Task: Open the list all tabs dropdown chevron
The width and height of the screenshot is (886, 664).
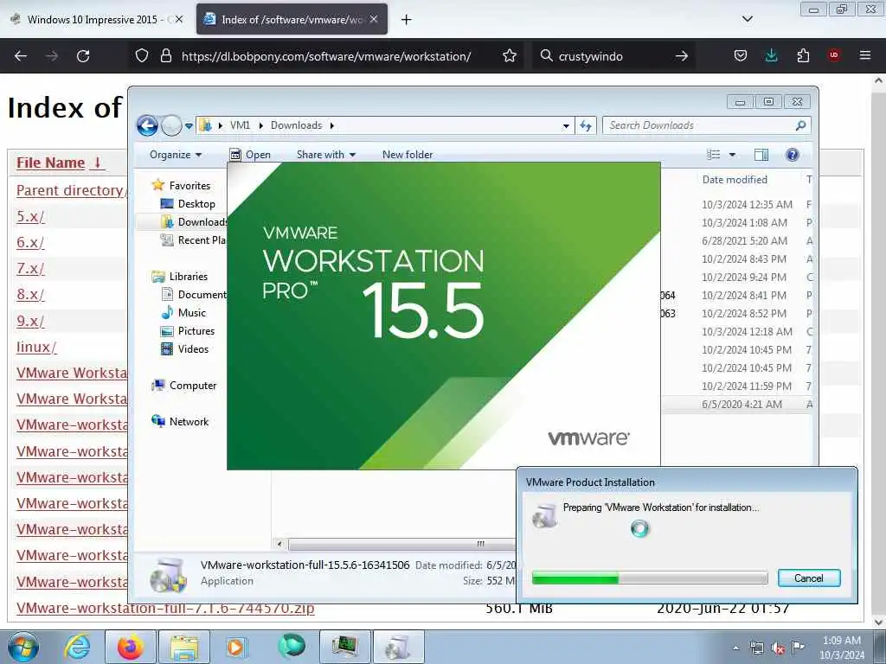Action: [748, 19]
